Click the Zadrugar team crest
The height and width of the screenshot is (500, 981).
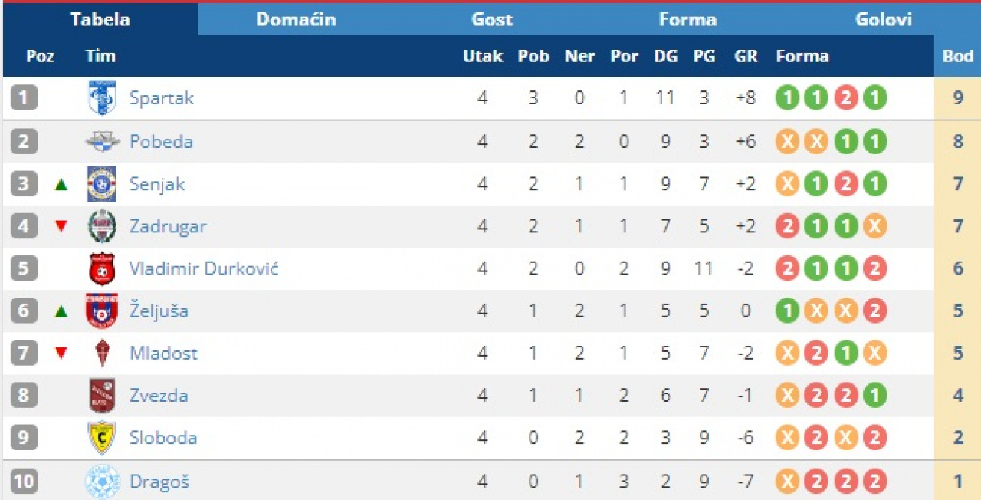coord(102,226)
